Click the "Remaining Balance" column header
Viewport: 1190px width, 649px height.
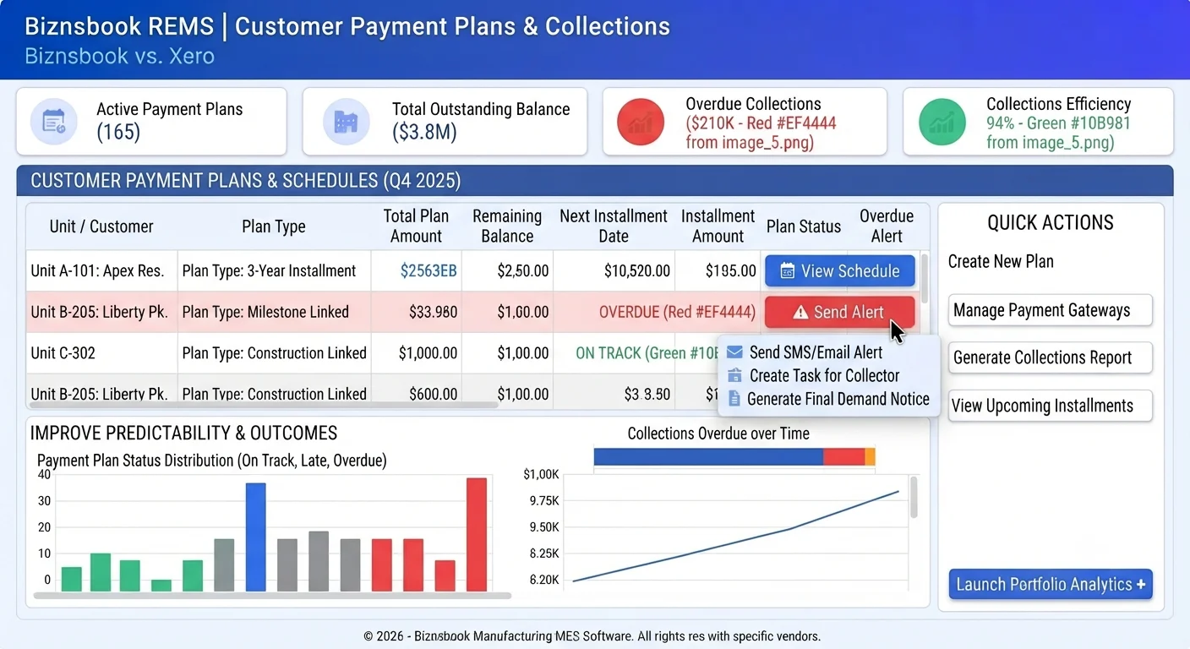tap(507, 226)
